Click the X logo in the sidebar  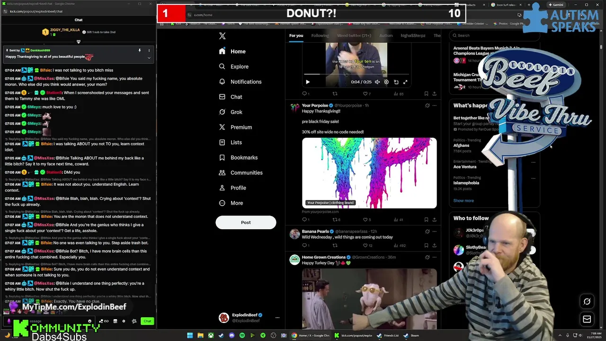222,36
